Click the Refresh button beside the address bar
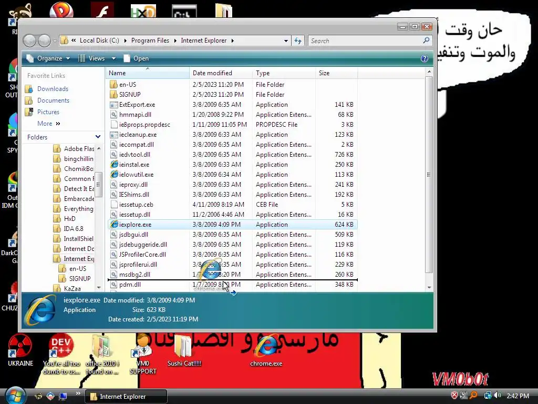 (298, 41)
